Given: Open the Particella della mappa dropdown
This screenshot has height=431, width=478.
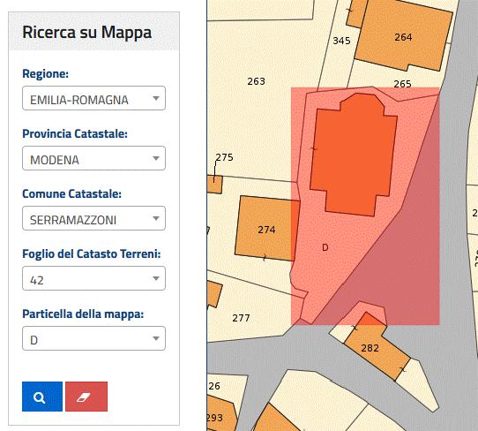Looking at the screenshot, I should point(93,338).
